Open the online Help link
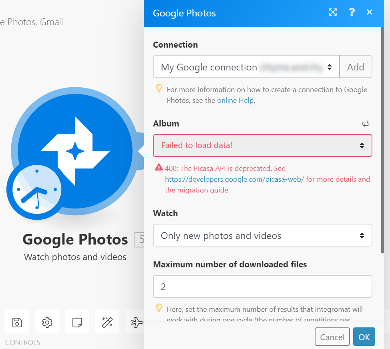Screen dimensions: 390x349 tap(235, 100)
